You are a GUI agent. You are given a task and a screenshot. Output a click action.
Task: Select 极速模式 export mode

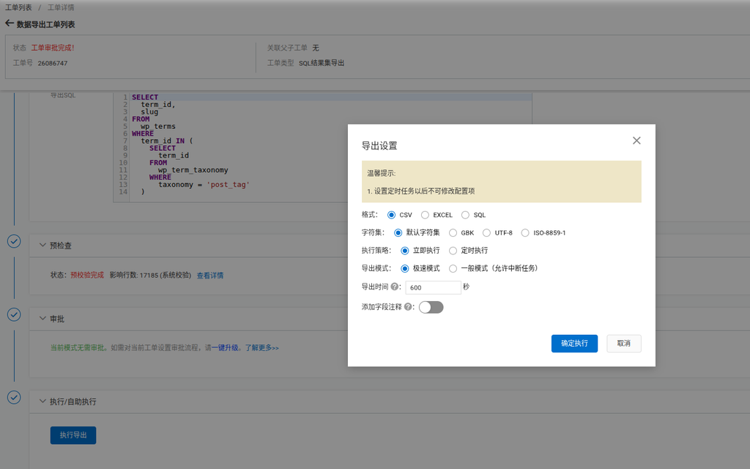pos(404,268)
